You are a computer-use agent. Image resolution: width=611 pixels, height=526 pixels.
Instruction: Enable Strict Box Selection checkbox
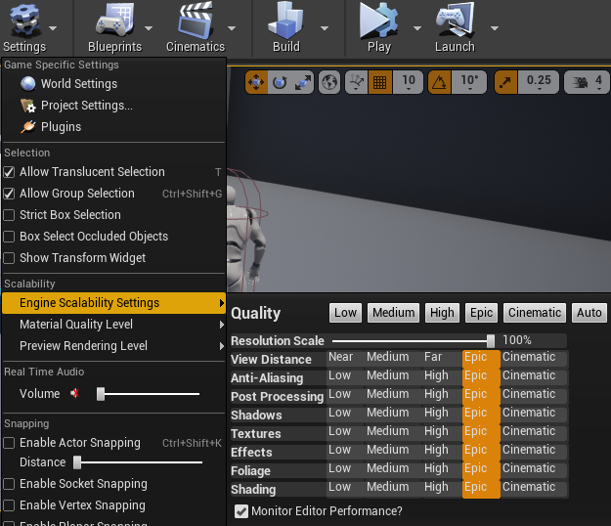coord(9,215)
